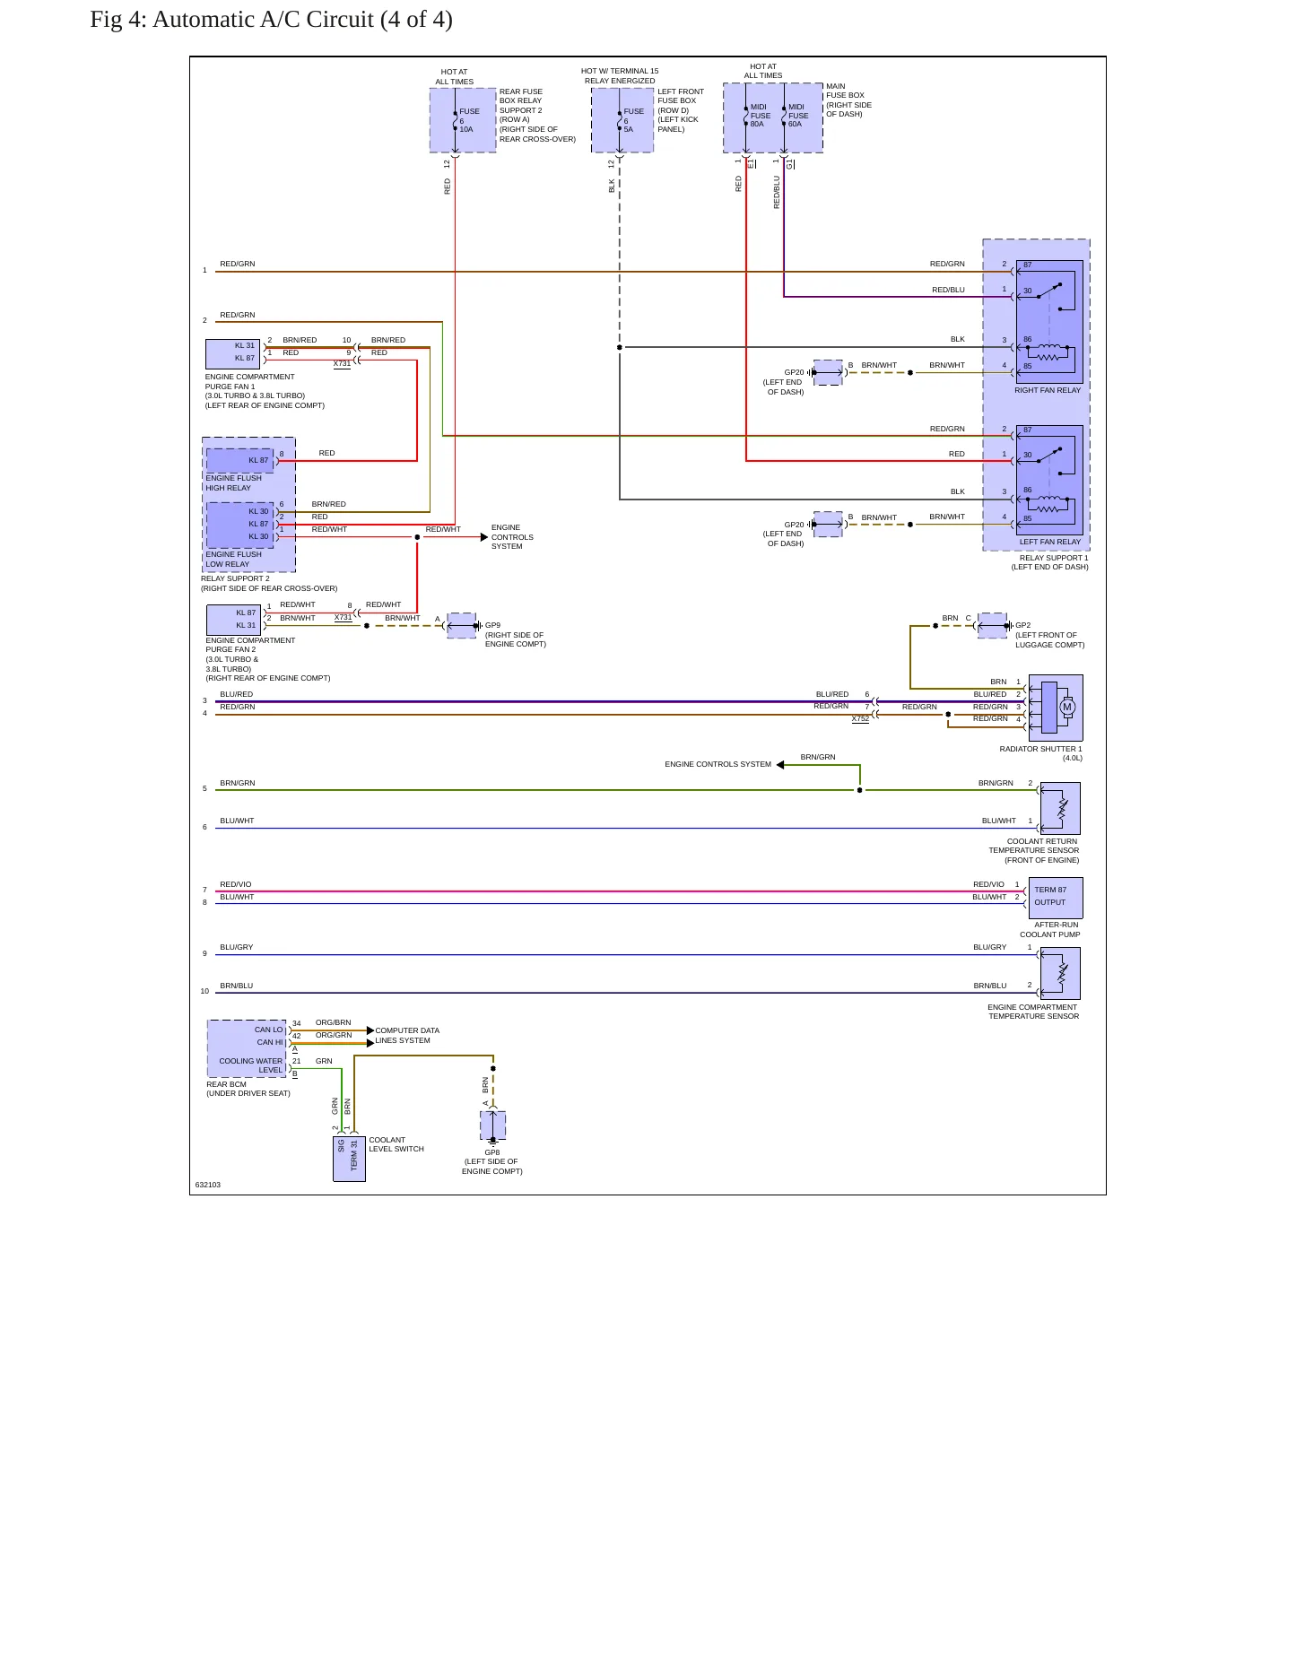Select the Engine Compartment Temperature Sensor symbol

click(1060, 973)
